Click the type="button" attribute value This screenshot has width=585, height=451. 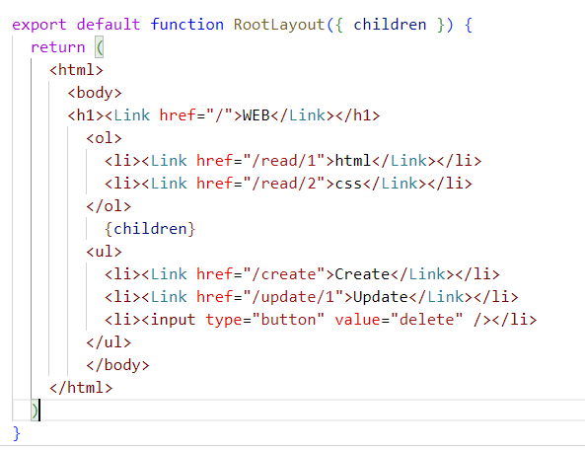click(288, 320)
